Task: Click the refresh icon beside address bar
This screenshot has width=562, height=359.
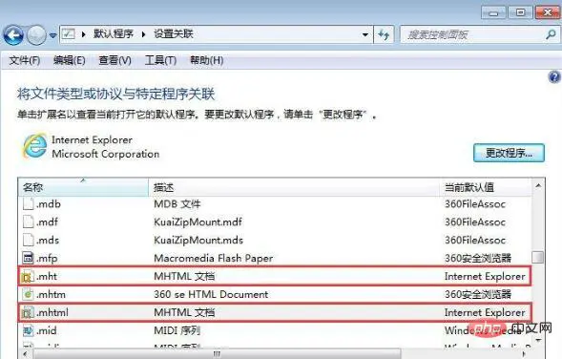Action: pos(384,34)
